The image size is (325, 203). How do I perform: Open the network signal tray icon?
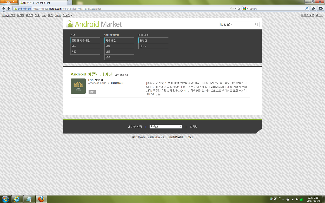292,199
